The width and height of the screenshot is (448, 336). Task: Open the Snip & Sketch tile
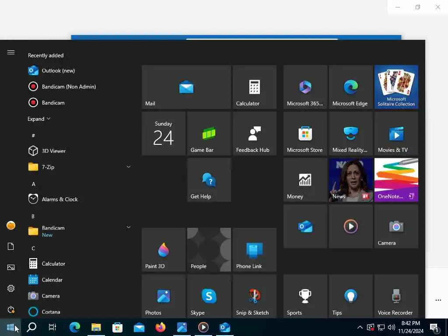point(255,296)
